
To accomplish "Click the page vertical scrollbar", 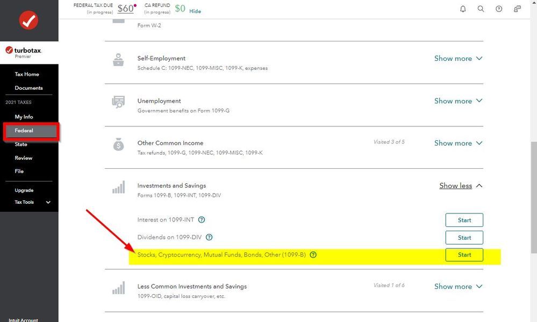I will [534, 197].
